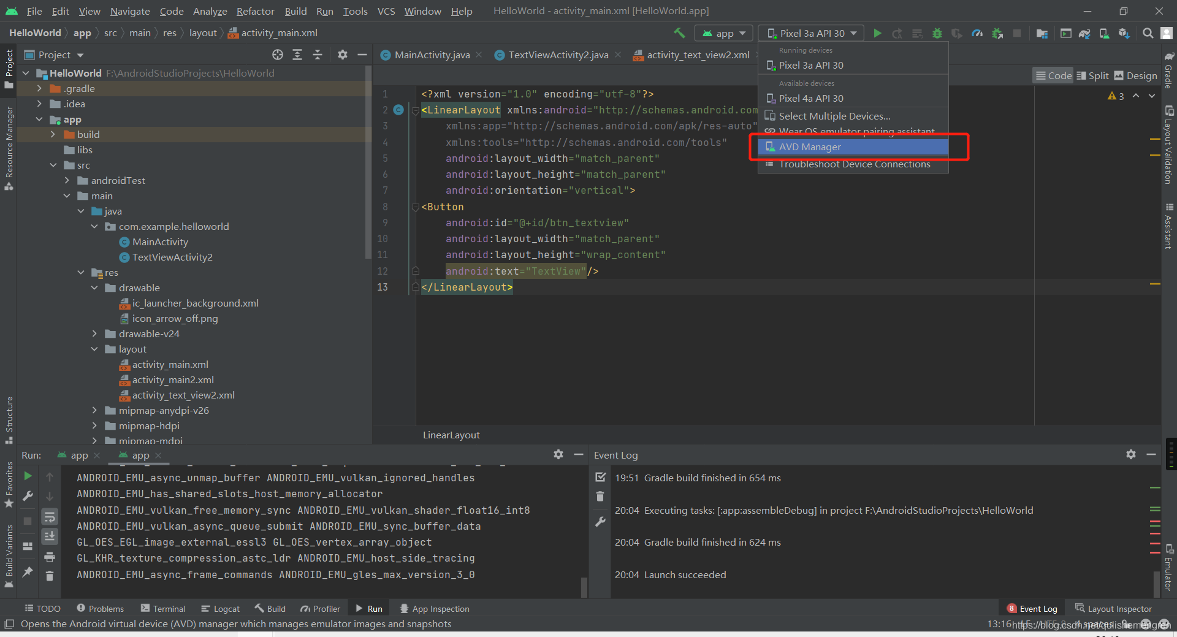Screen dimensions: 1177x637
Task: Open the Terminal tool window
Action: pos(163,608)
